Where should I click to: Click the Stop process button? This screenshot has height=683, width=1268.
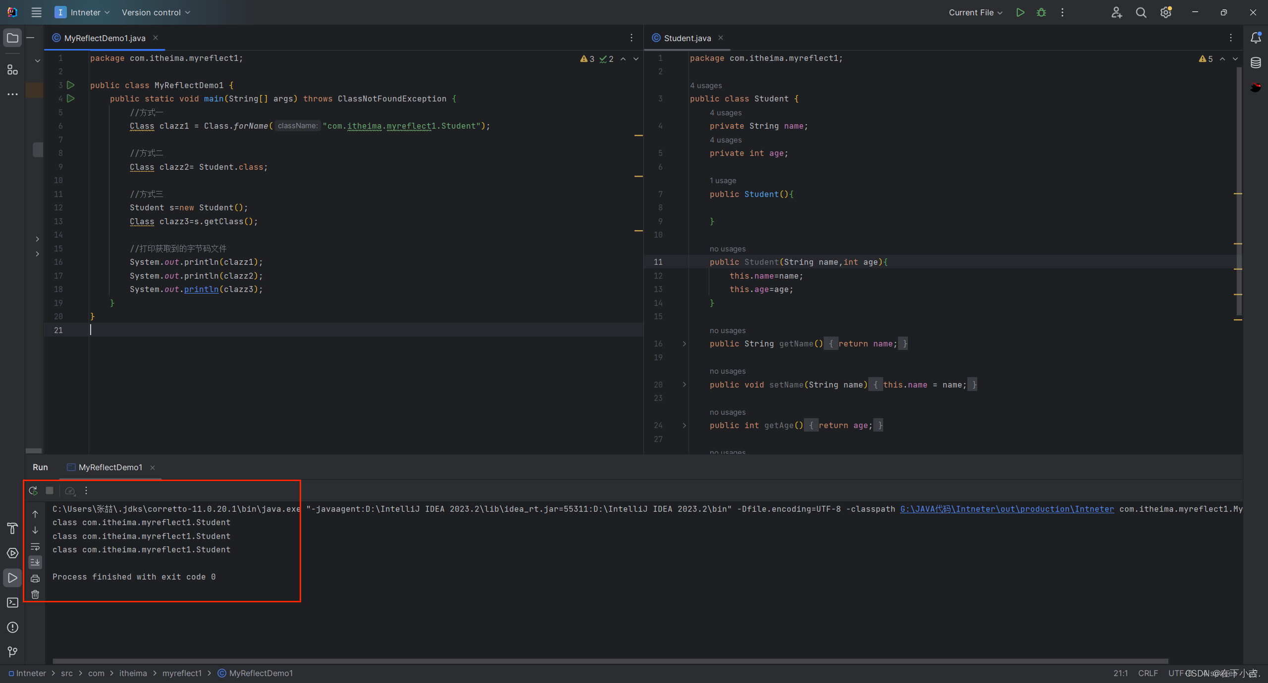coord(50,490)
